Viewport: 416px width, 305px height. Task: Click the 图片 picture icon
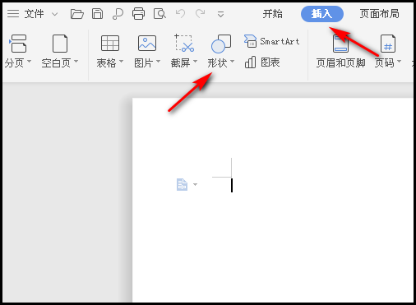click(x=147, y=44)
